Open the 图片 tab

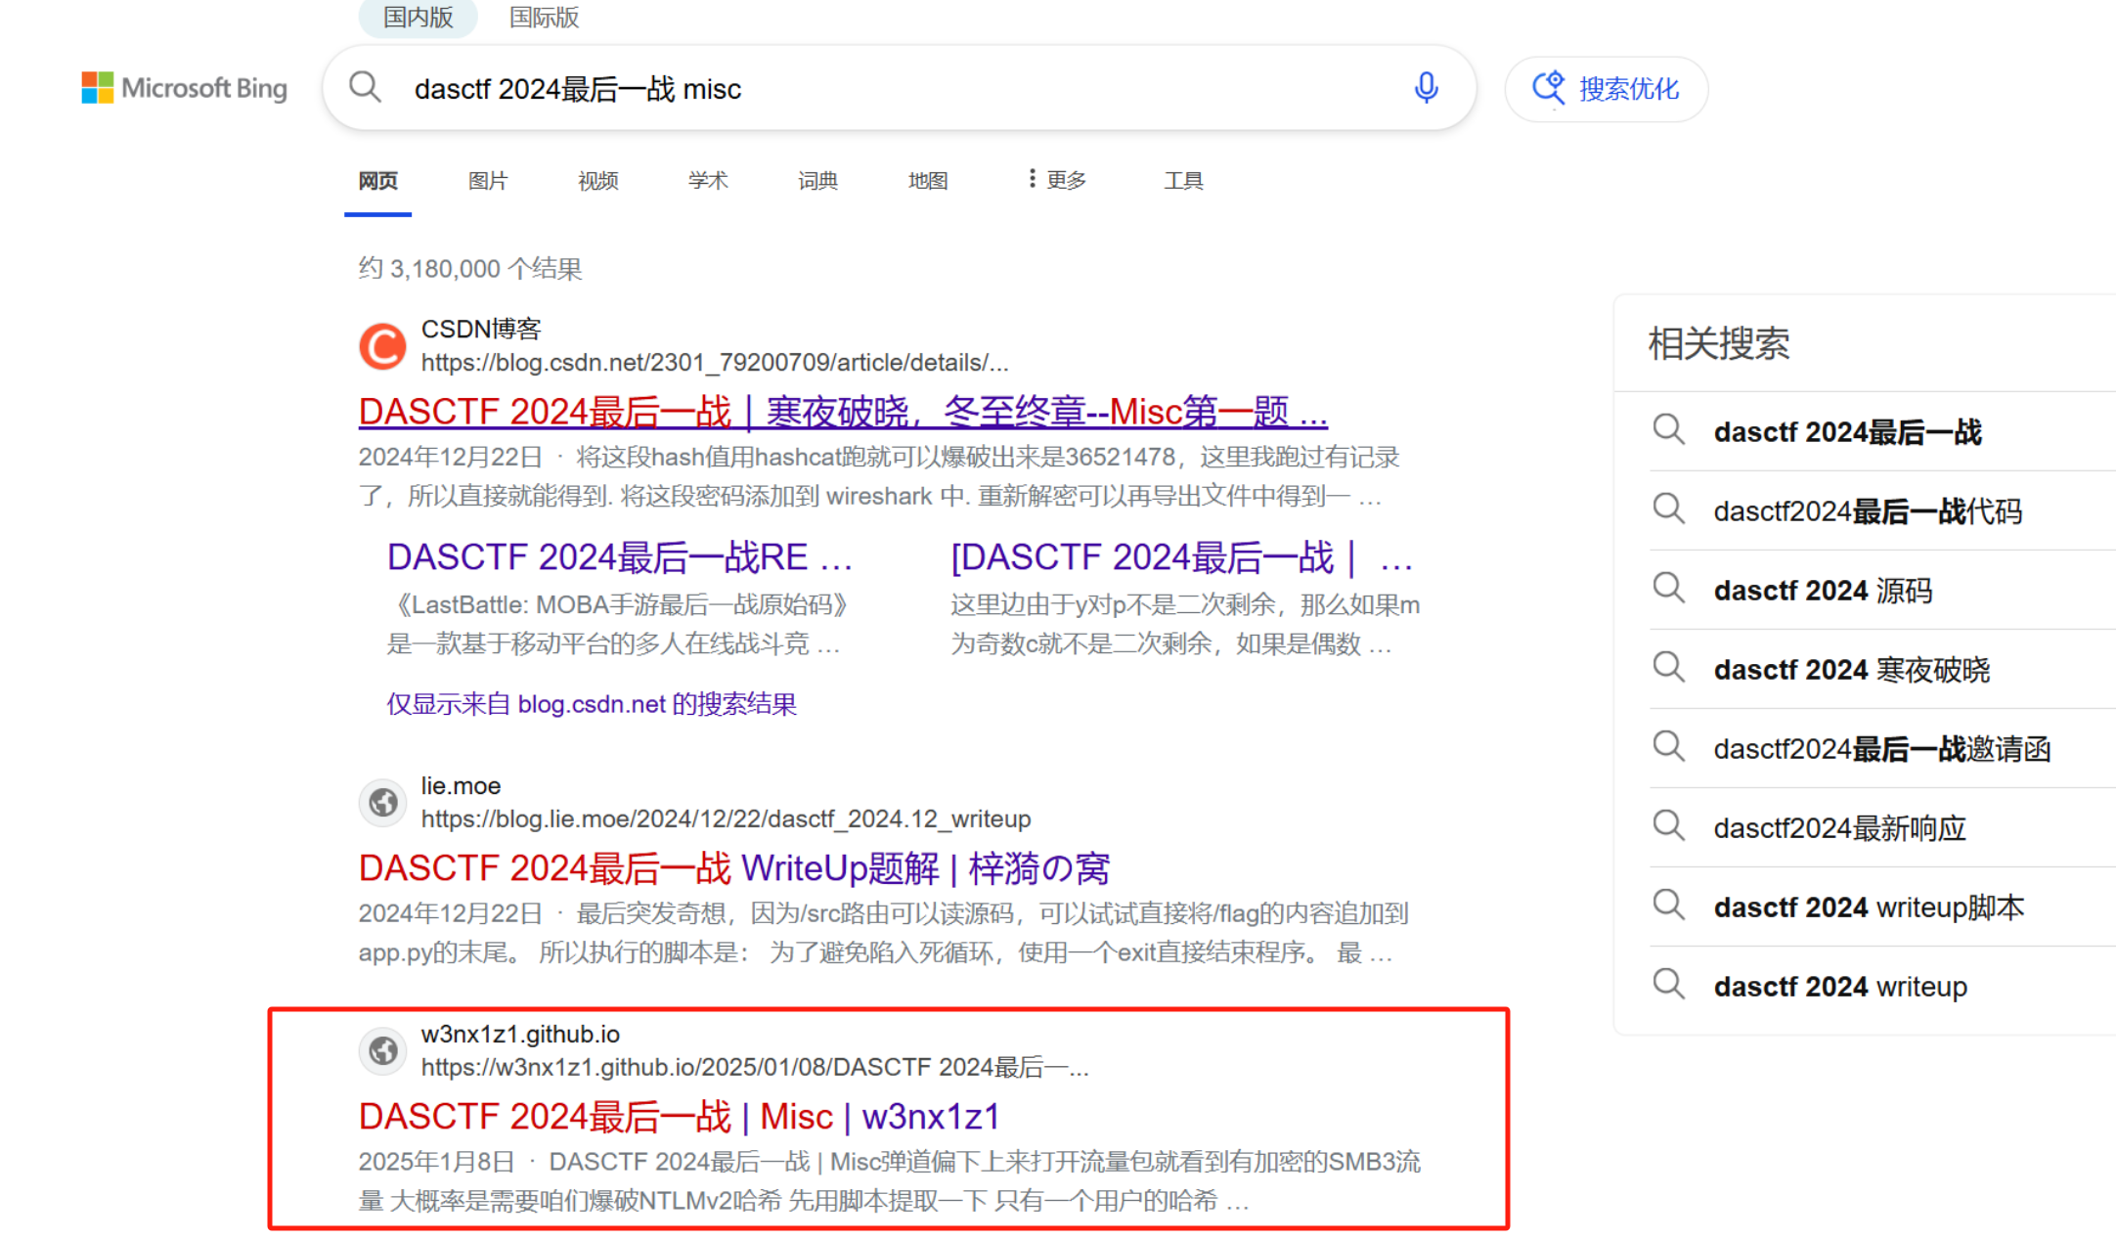pos(487,181)
